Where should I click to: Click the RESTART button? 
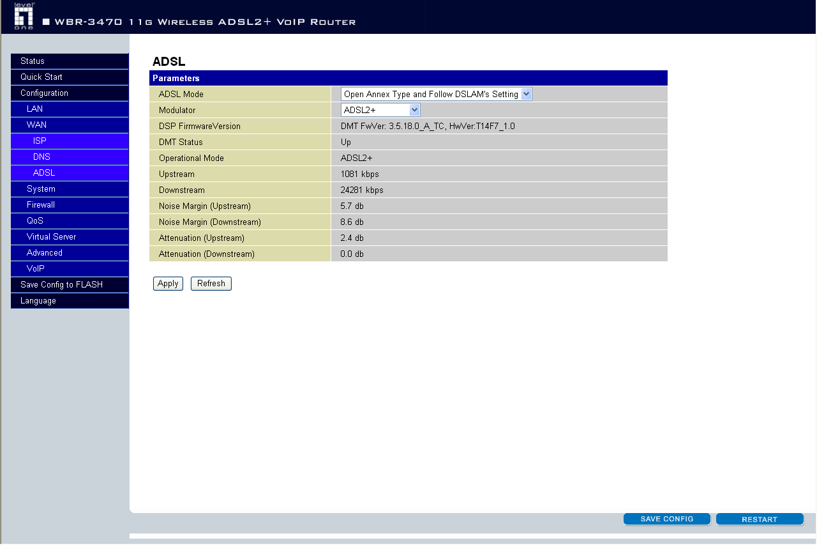point(760,519)
